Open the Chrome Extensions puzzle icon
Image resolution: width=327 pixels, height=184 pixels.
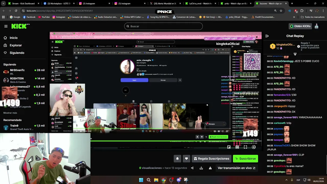click(x=302, y=11)
